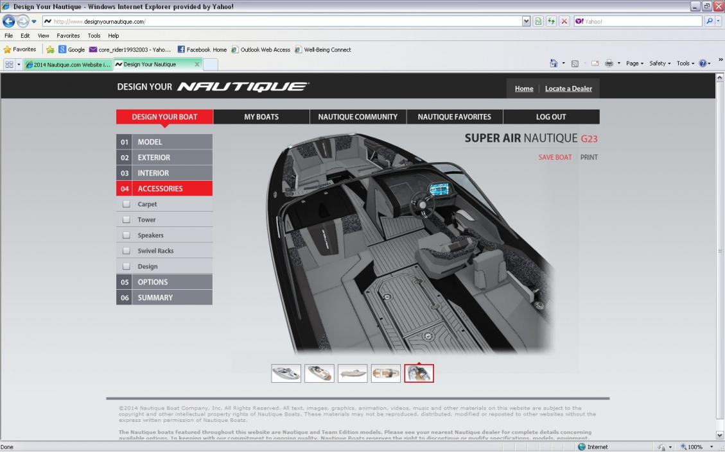This screenshot has width=725, height=452.
Task: Open the NAUTIQUE FAVORITES tab
Action: click(455, 117)
